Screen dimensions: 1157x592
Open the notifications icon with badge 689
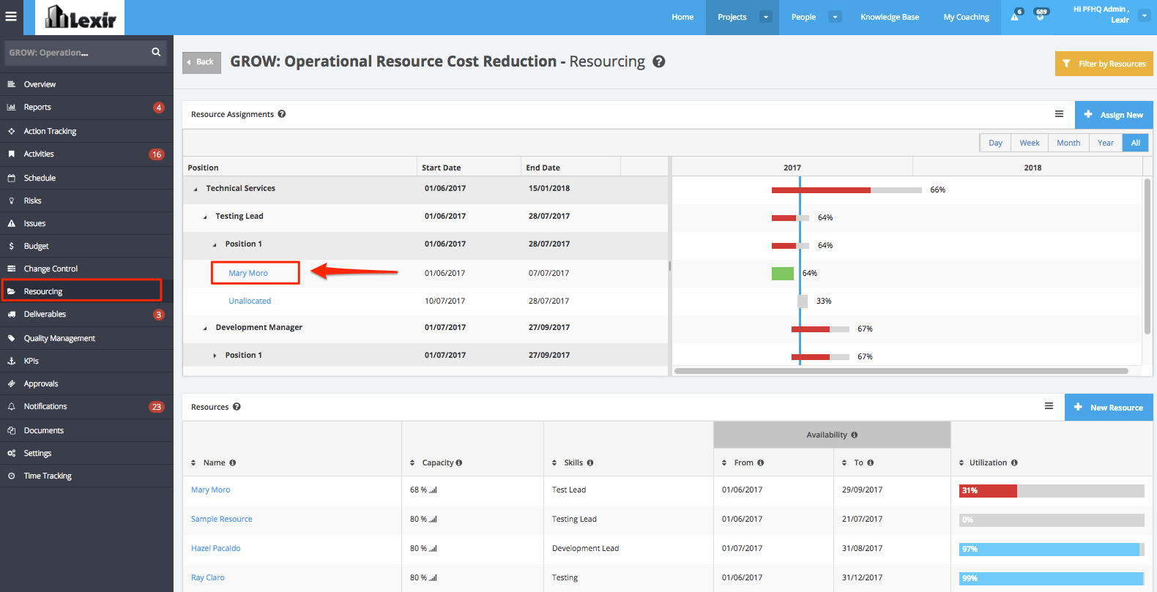[x=1040, y=15]
